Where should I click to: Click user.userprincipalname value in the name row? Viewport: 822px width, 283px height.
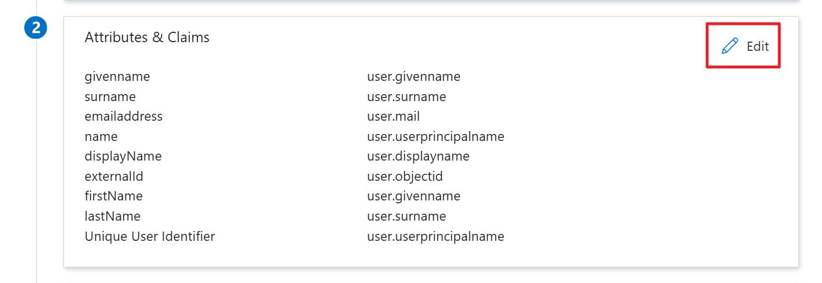(x=435, y=137)
